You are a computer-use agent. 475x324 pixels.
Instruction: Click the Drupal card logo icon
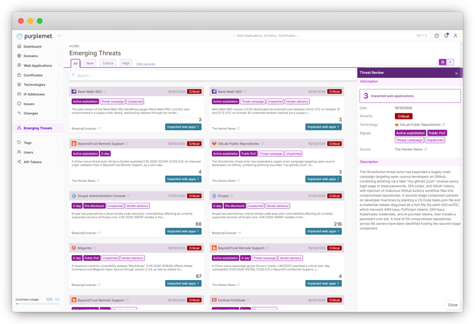(x=214, y=196)
